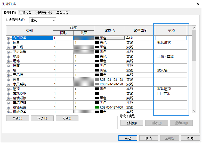Click the 截面 line width 4 of 坡道

point(84,66)
